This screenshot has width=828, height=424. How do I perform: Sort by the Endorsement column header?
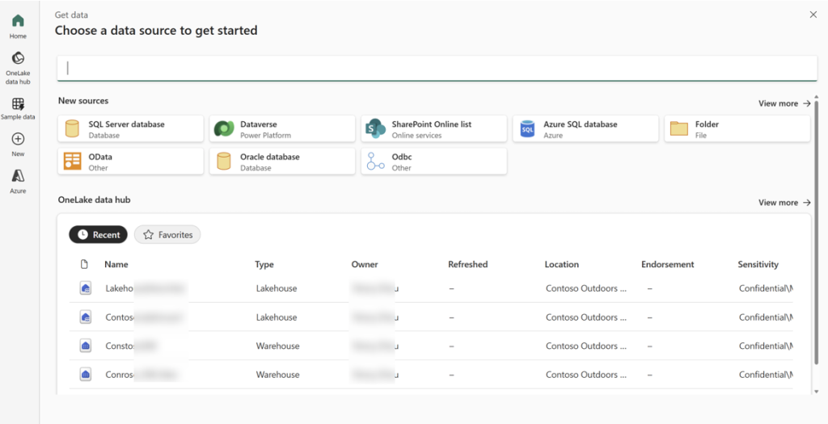[667, 264]
